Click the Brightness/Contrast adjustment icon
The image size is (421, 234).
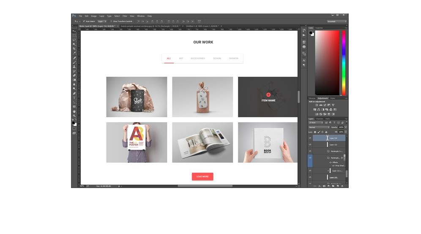316,105
